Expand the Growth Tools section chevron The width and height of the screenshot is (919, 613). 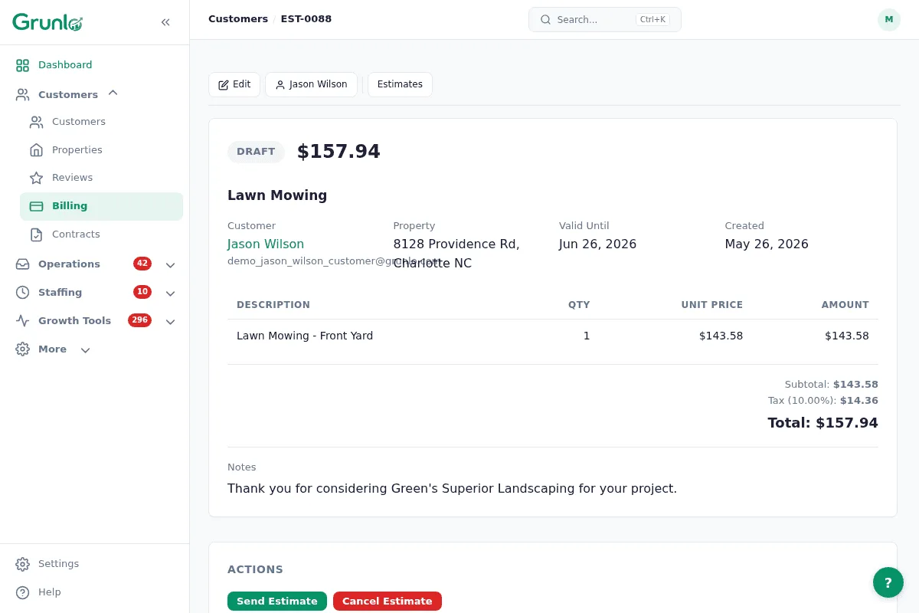coord(171,321)
